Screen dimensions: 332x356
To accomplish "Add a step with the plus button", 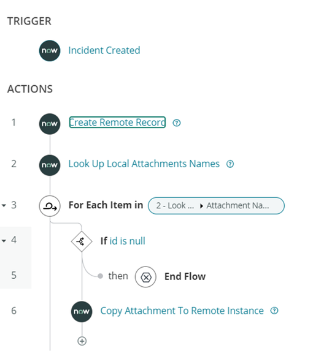I will click(82, 341).
